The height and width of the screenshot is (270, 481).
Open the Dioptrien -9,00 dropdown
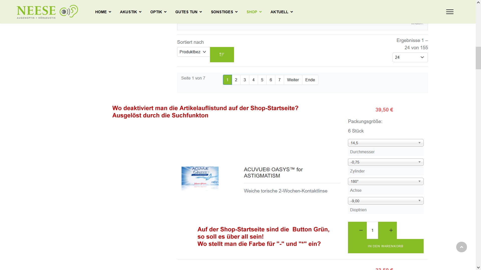click(x=386, y=201)
